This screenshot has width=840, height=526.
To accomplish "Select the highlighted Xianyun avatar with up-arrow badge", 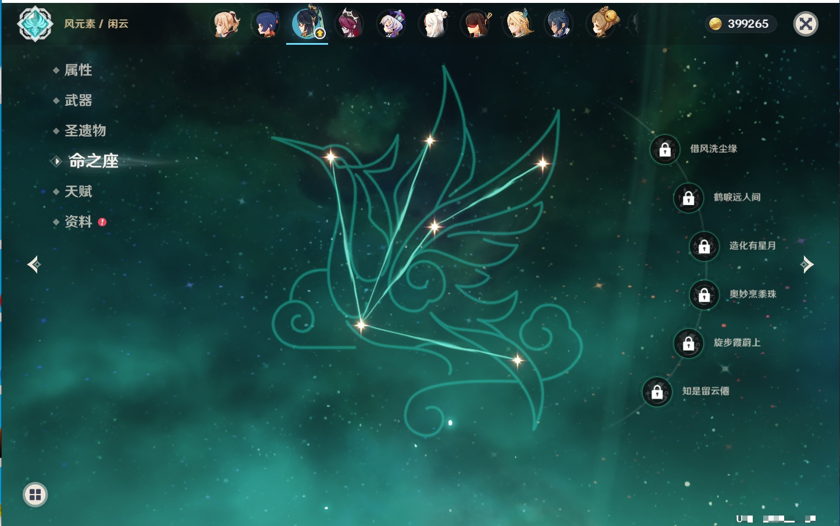I will click(308, 23).
